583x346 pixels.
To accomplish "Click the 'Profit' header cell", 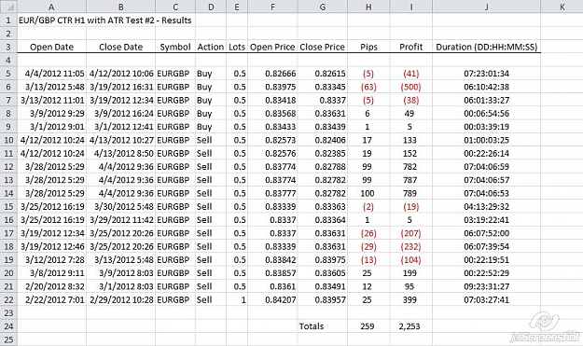I will pyautogui.click(x=410, y=47).
